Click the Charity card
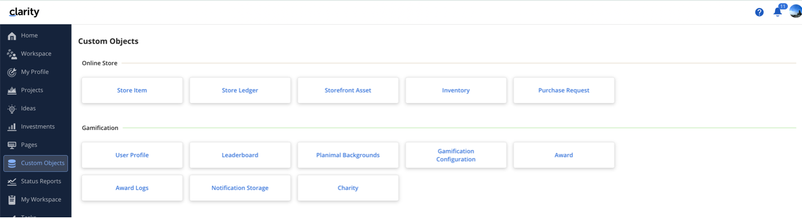The image size is (802, 219). pos(348,188)
